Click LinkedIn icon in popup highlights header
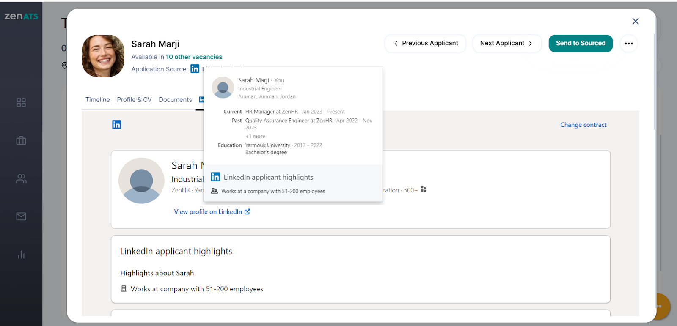The height and width of the screenshot is (326, 677). pyautogui.click(x=215, y=177)
